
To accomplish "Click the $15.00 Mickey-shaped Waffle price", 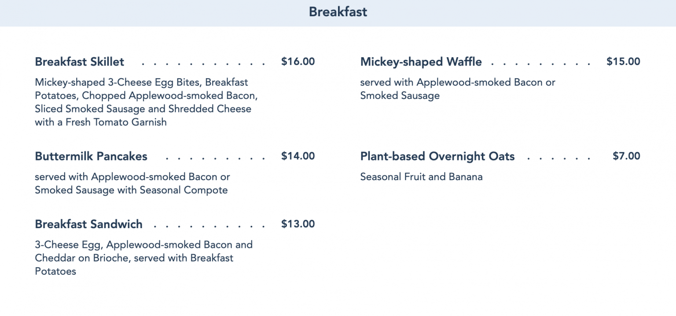I will 623,62.
